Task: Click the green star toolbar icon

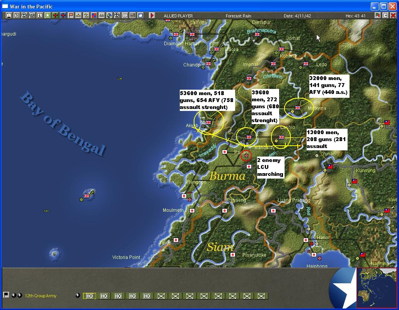Action: [48, 15]
